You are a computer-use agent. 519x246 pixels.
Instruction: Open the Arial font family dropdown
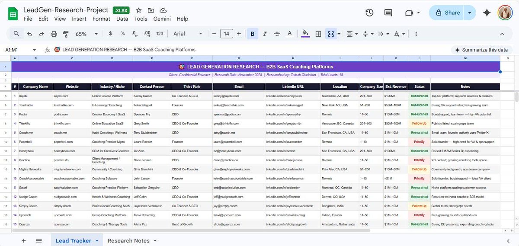pos(188,33)
